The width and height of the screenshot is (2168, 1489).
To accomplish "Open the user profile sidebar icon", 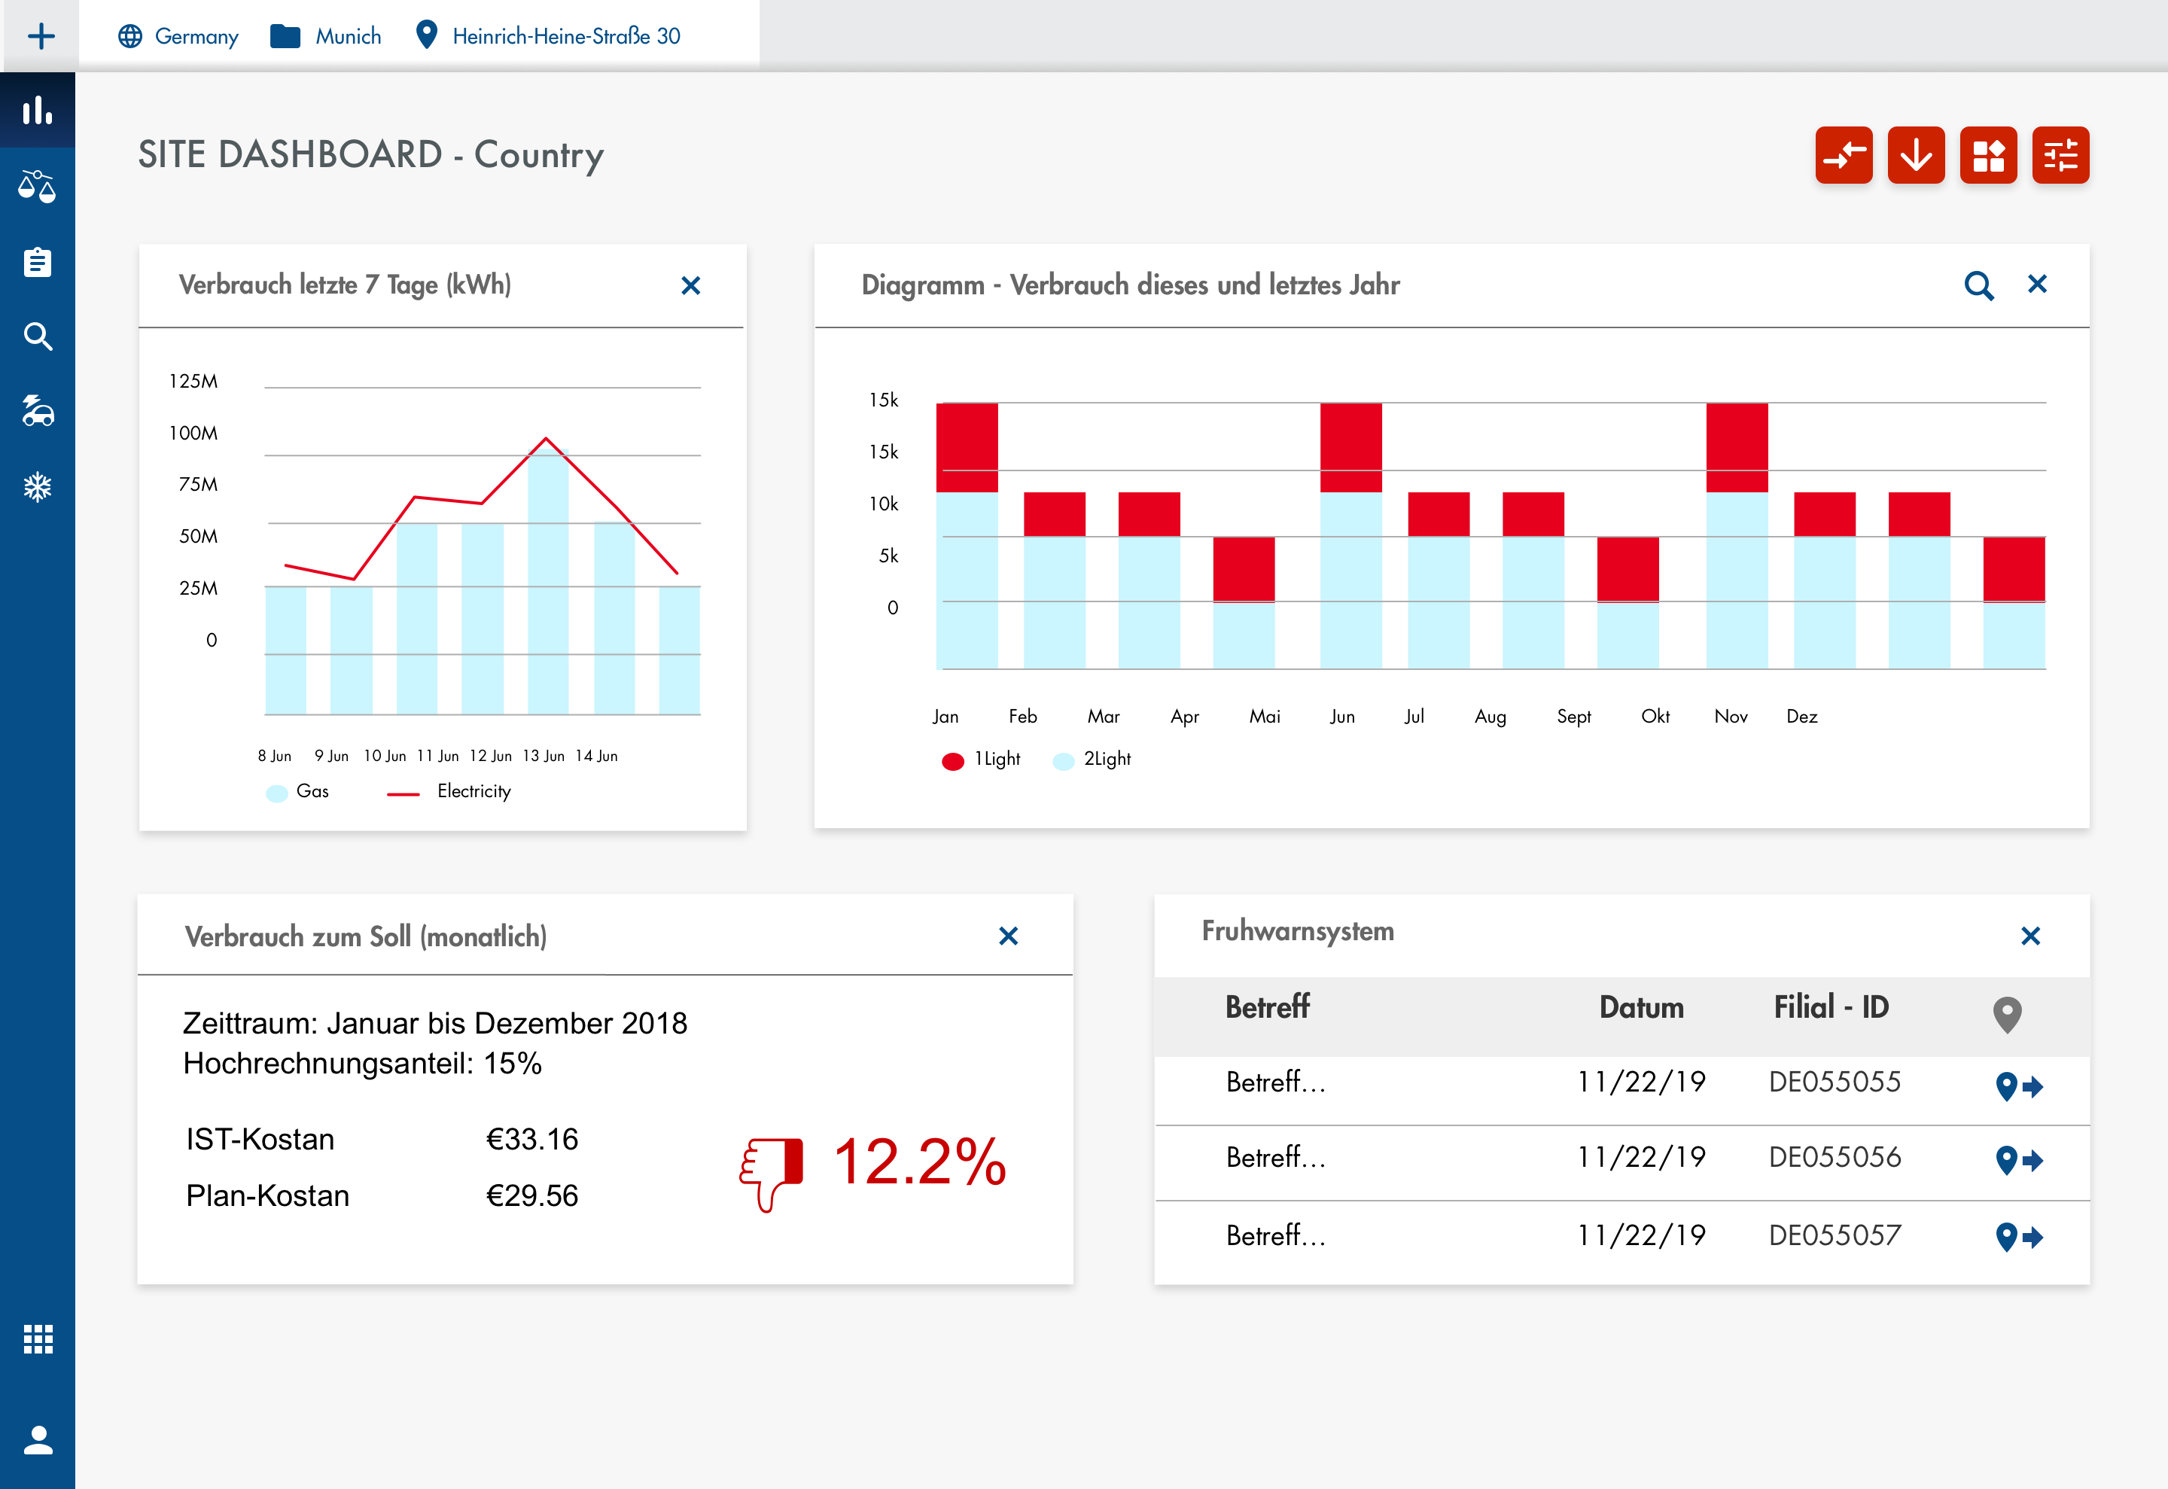I will coord(38,1439).
